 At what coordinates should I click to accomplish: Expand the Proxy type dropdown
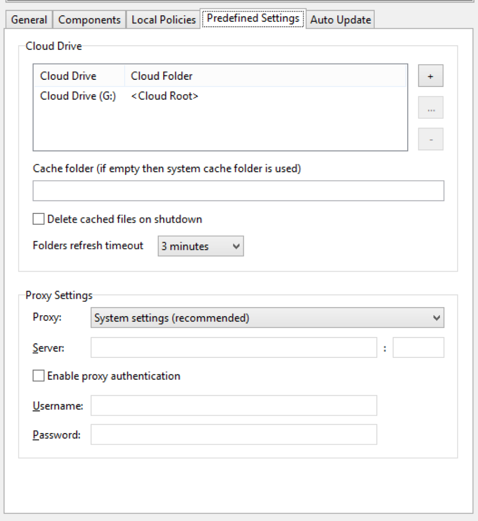(267, 318)
